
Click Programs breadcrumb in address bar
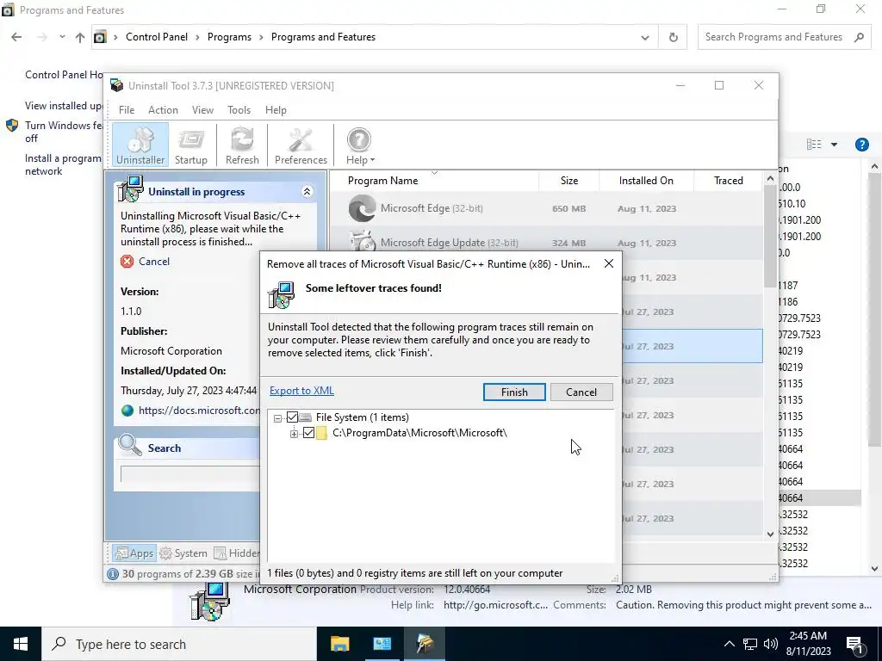coord(229,37)
